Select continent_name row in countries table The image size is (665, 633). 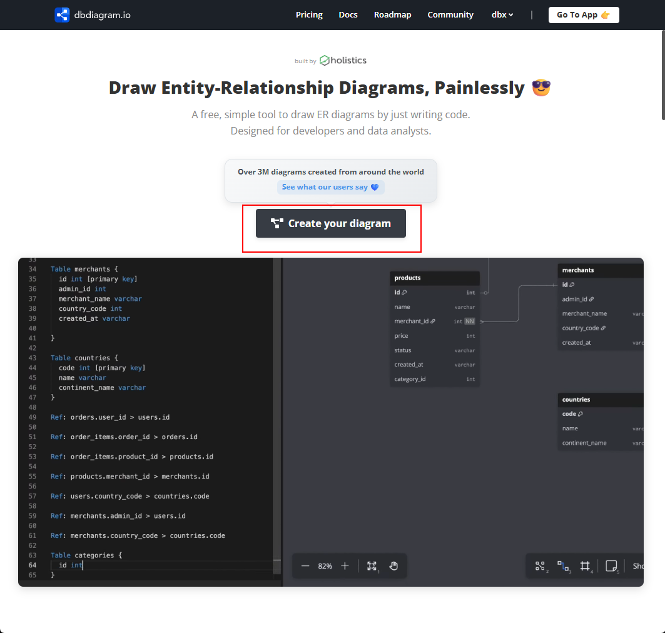tap(601, 443)
